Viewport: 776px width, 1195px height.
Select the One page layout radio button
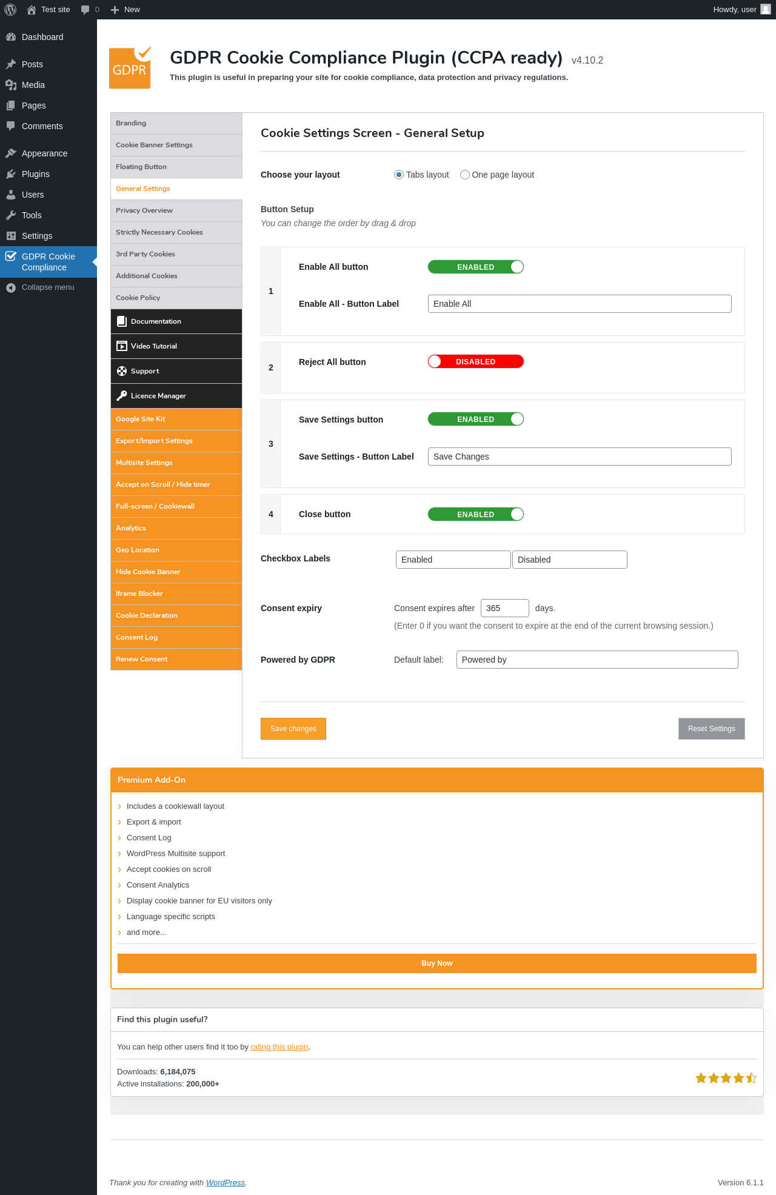(x=465, y=175)
